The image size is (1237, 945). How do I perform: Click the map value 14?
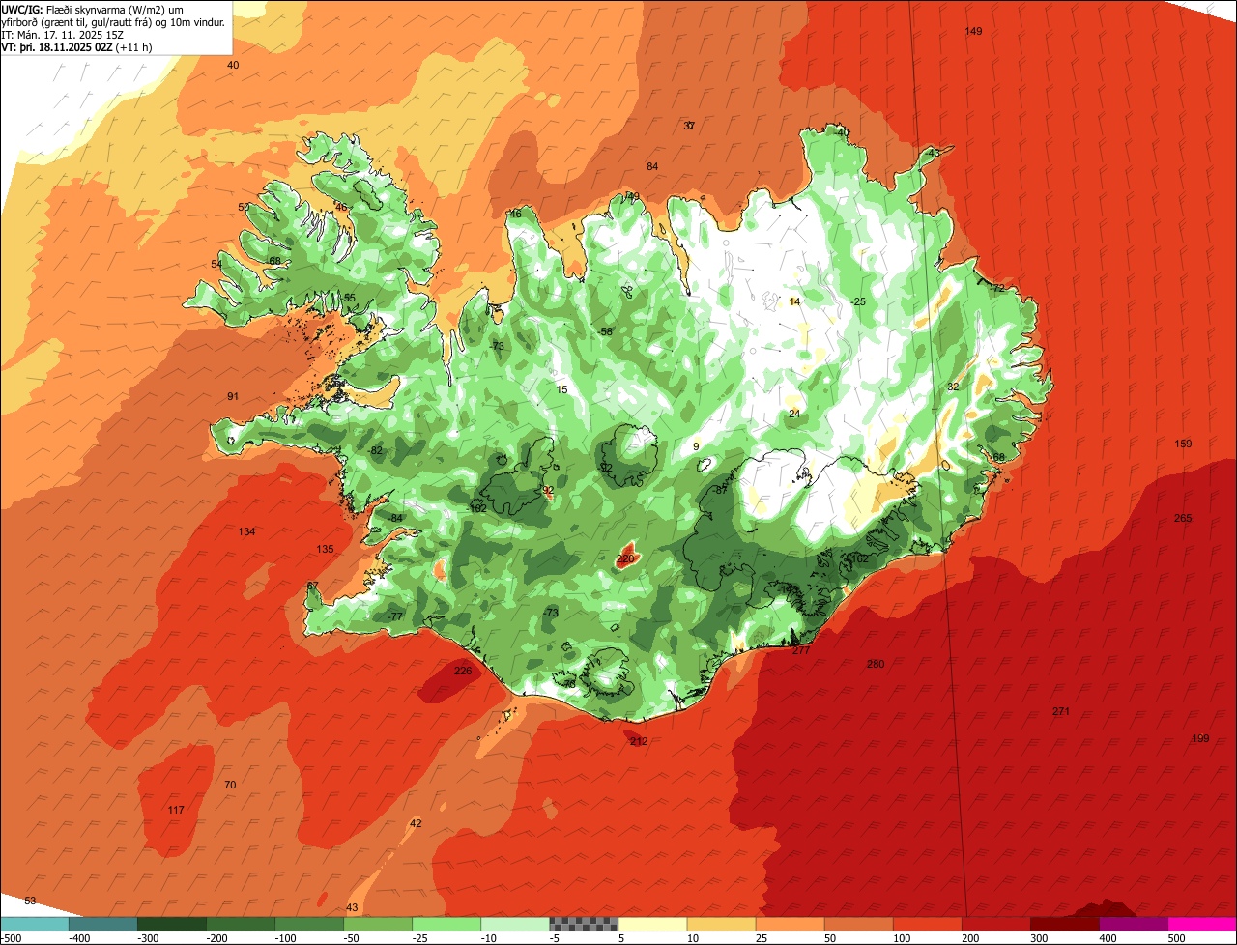tap(794, 301)
